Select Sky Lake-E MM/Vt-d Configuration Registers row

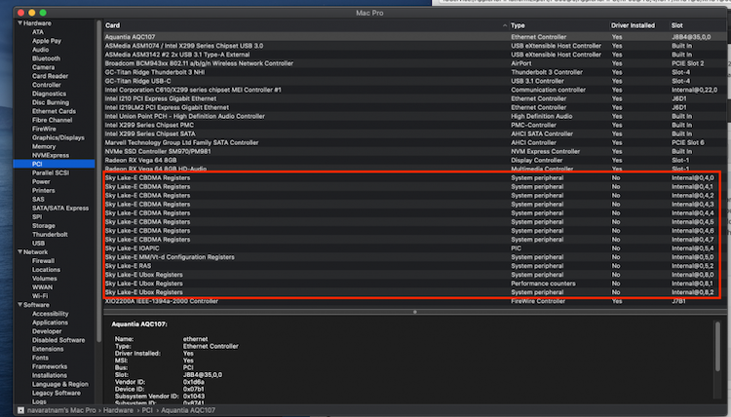pos(414,257)
